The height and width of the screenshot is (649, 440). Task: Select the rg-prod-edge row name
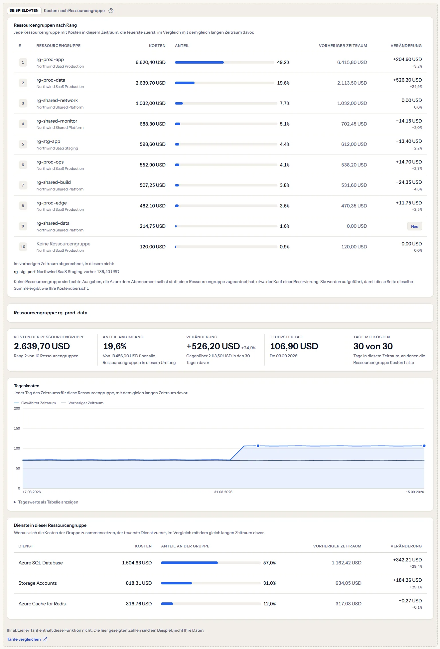(x=52, y=203)
